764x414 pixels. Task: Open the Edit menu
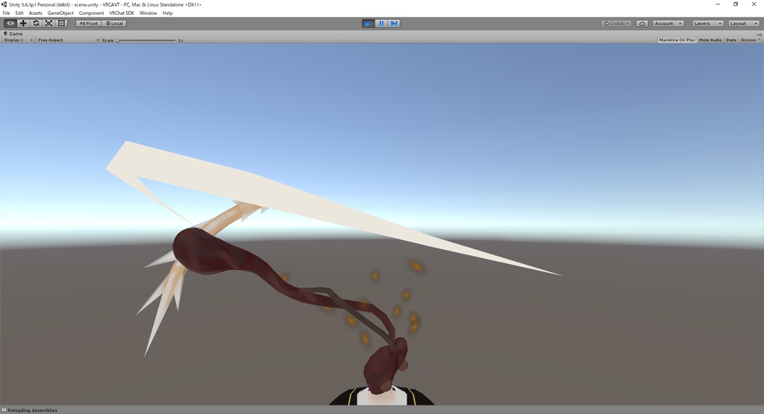tap(19, 13)
